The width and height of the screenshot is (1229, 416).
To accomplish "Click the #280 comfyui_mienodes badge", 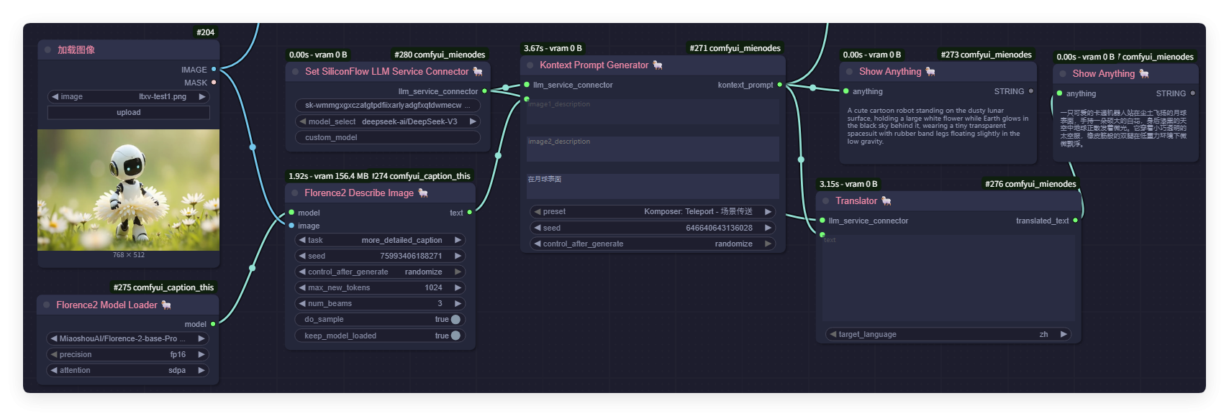I will [x=440, y=55].
